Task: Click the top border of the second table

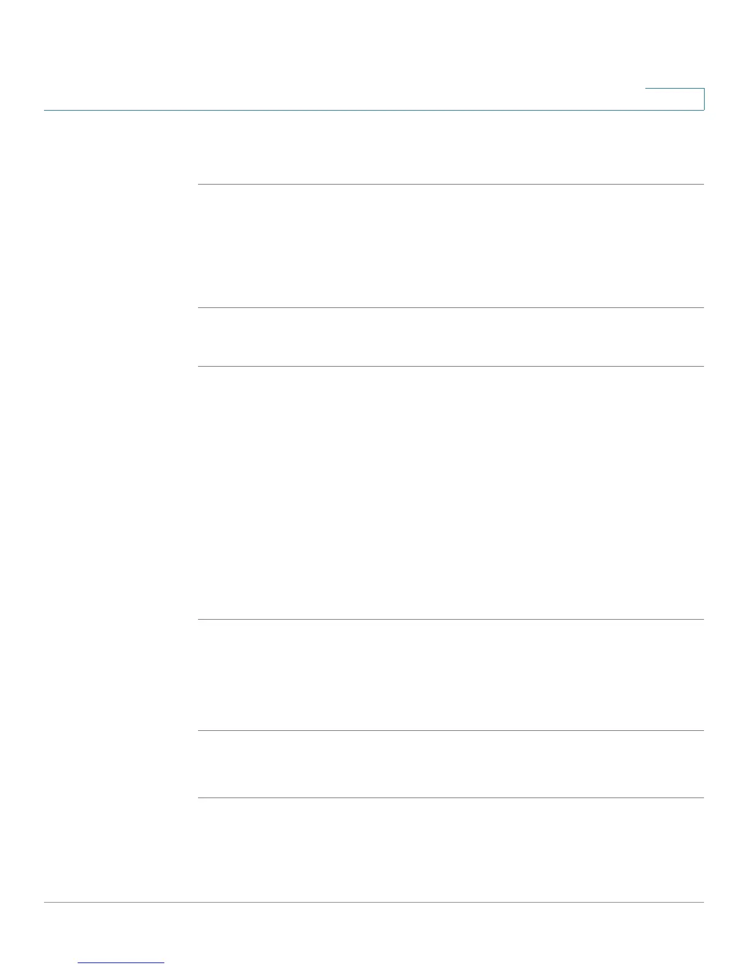Action: click(x=451, y=619)
